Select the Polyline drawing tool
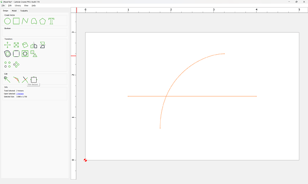 click(x=25, y=21)
